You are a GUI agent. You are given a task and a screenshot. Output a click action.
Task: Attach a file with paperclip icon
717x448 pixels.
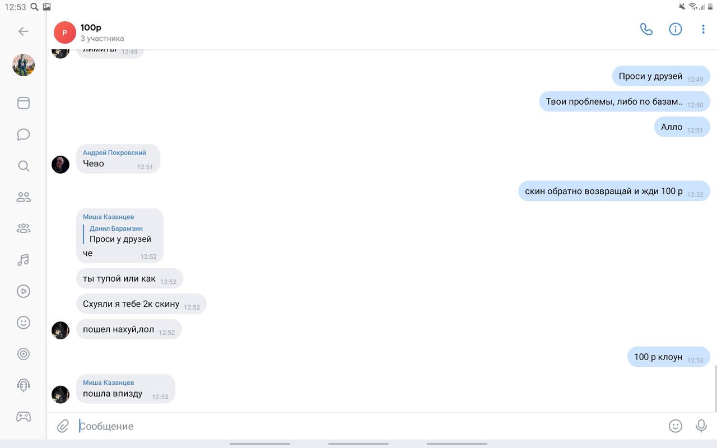[63, 426]
